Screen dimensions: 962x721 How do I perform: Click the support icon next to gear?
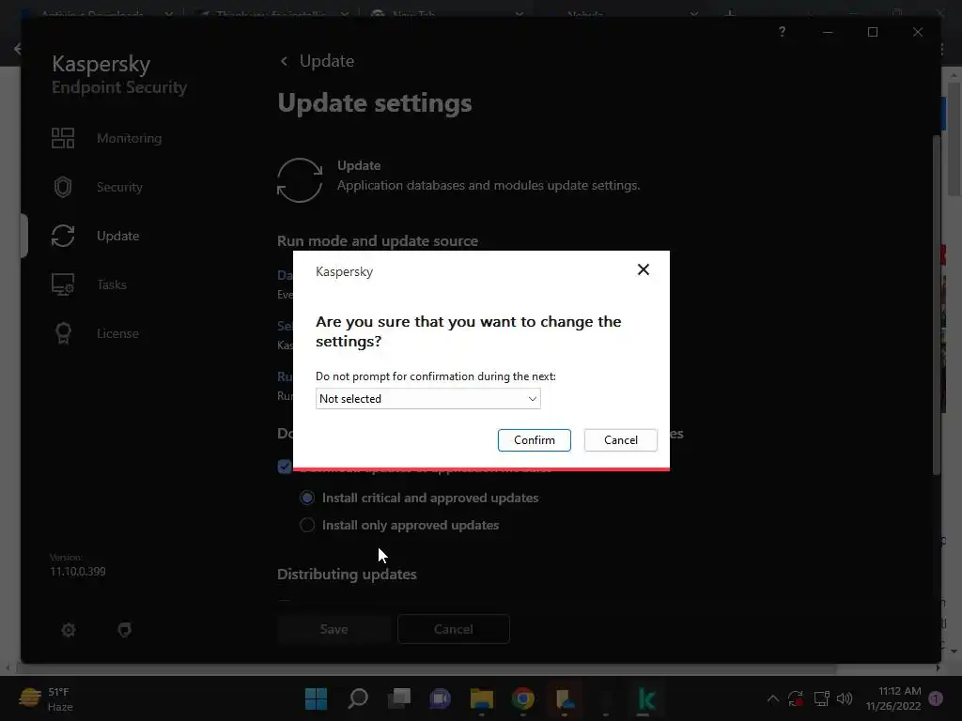click(125, 630)
